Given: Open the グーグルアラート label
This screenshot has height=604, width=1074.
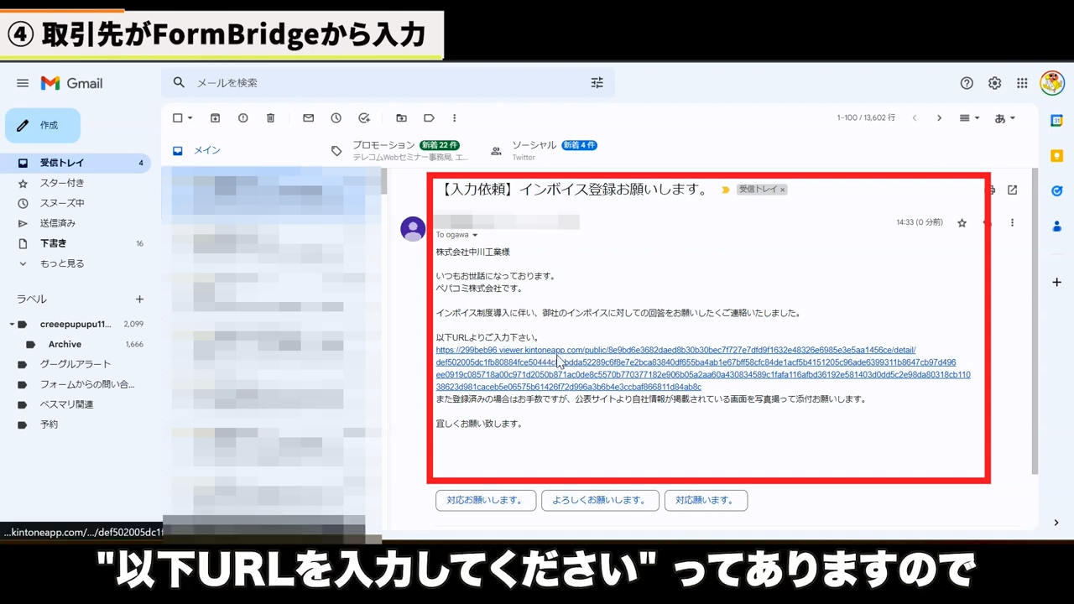Looking at the screenshot, I should pos(76,364).
